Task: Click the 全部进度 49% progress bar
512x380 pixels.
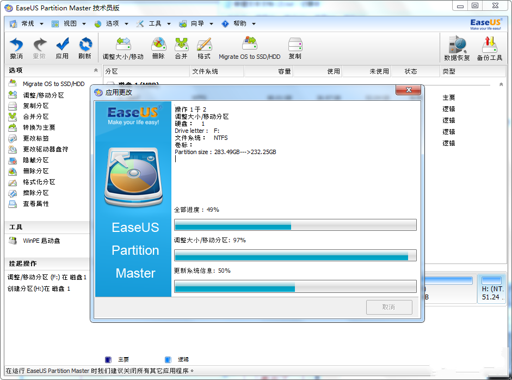Action: click(295, 225)
